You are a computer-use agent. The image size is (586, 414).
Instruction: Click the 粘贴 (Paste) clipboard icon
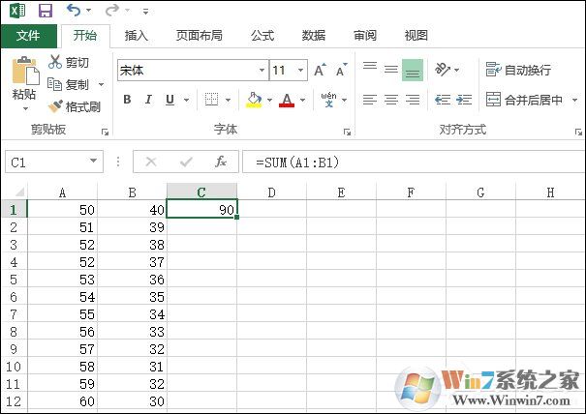coord(25,71)
